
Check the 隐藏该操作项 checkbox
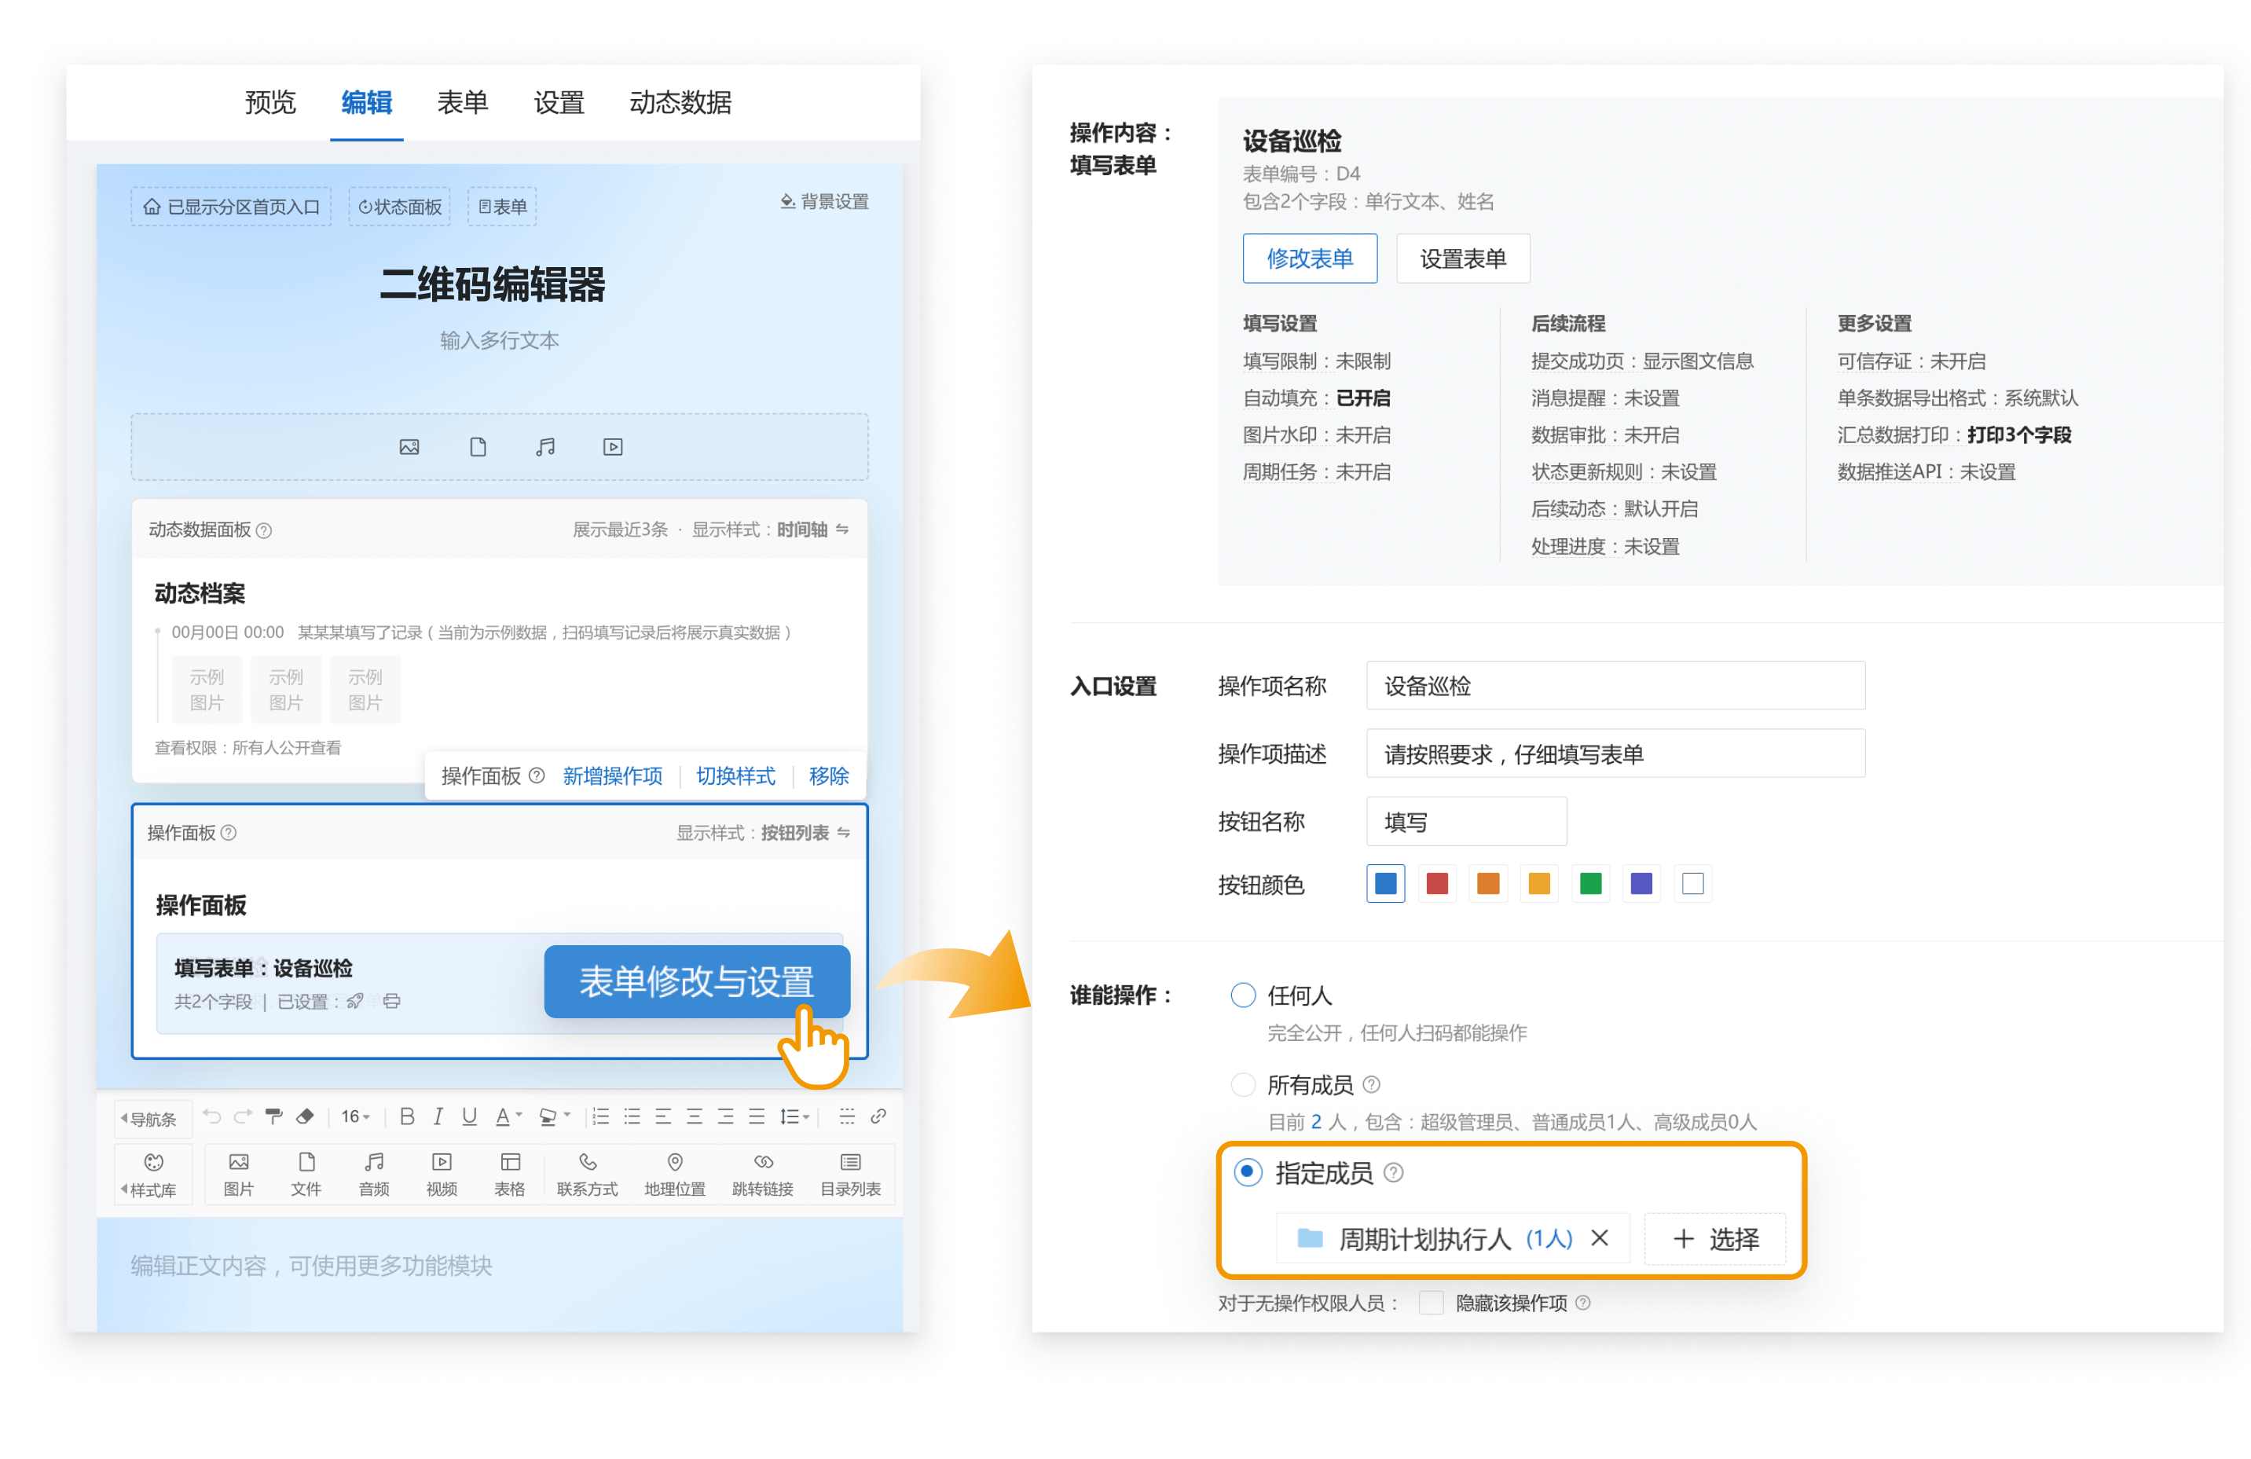[1431, 1303]
